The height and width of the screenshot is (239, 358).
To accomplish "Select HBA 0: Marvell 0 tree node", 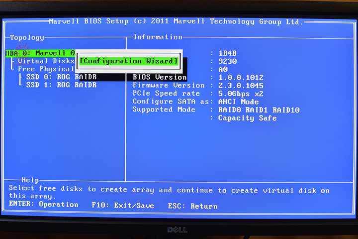I will [x=40, y=53].
